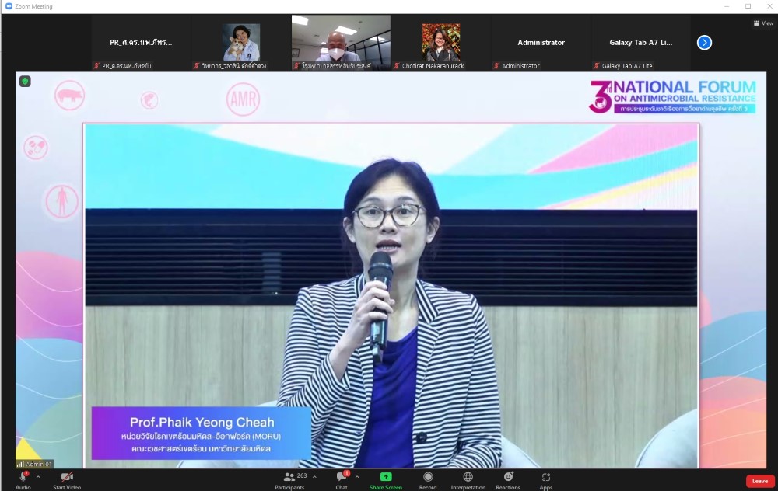Start recording with the Record icon

[428, 477]
